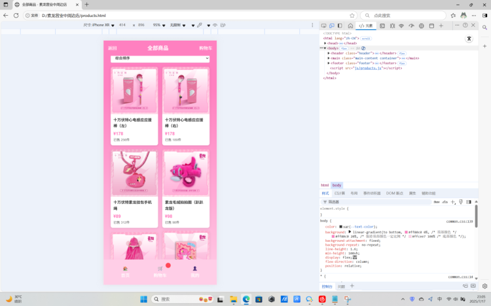Expand the head element node
This screenshot has width=491, height=306.
325,44
